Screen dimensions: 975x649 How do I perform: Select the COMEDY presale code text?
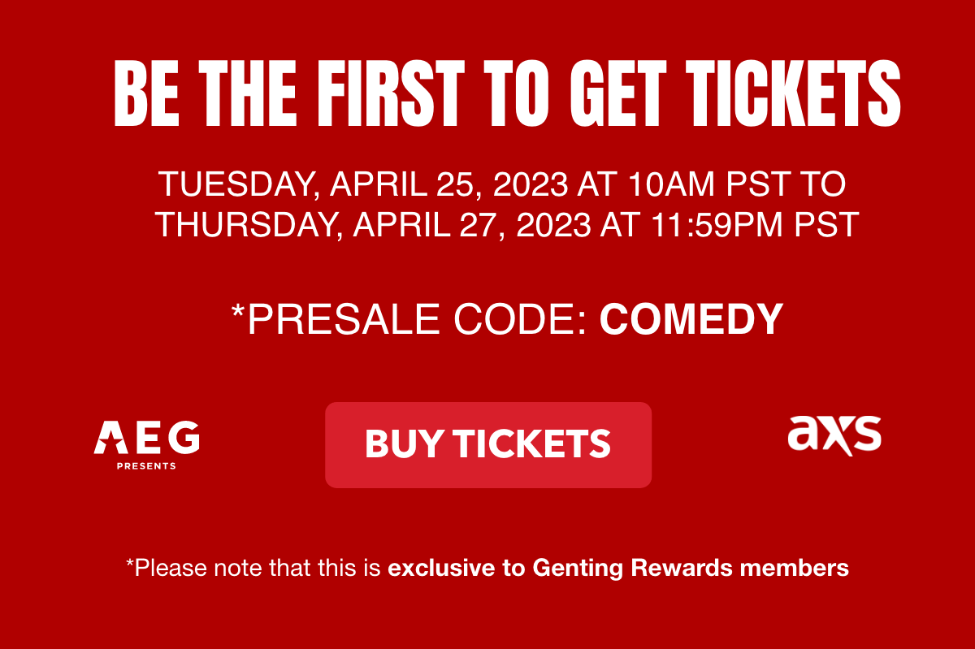[691, 319]
